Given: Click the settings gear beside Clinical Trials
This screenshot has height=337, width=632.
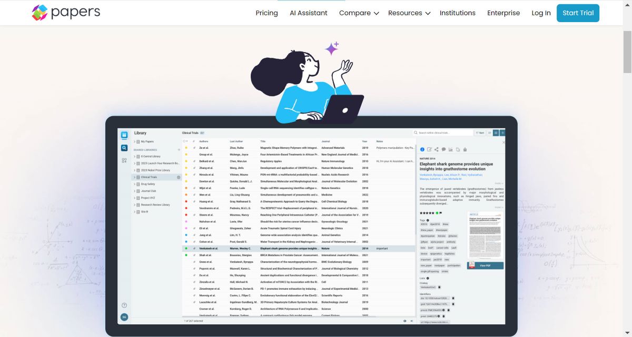Looking at the screenshot, I should click(179, 177).
